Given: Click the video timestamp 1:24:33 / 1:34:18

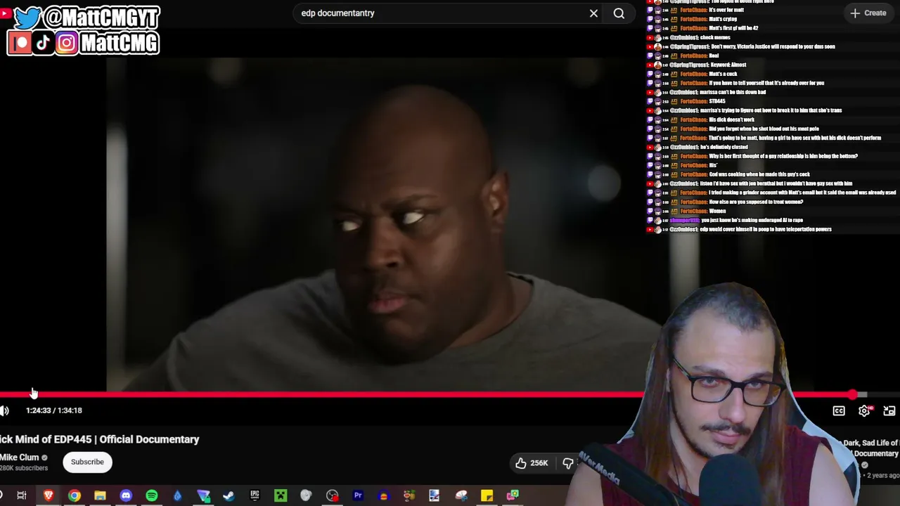Looking at the screenshot, I should point(54,410).
